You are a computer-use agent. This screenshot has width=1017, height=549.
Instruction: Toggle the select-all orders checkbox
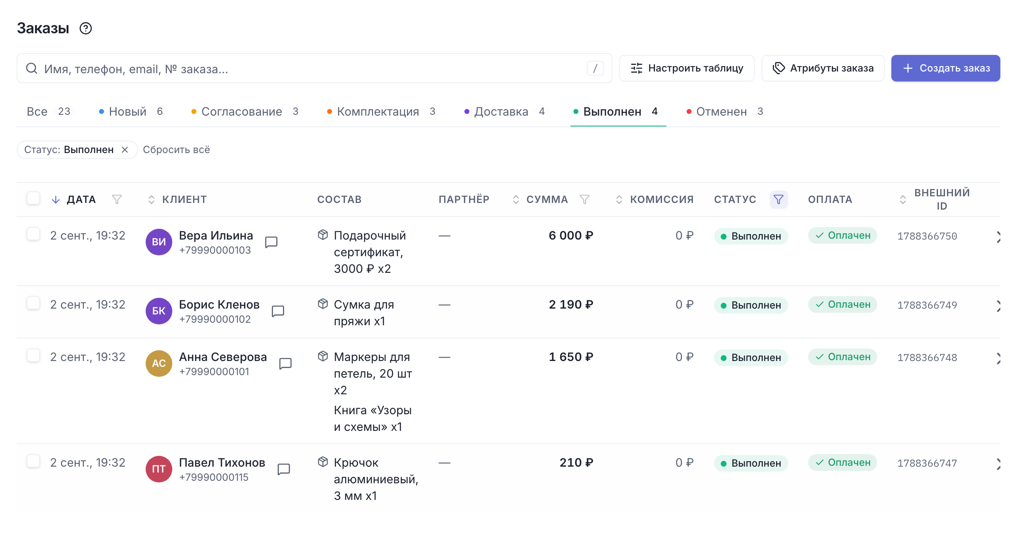point(33,198)
